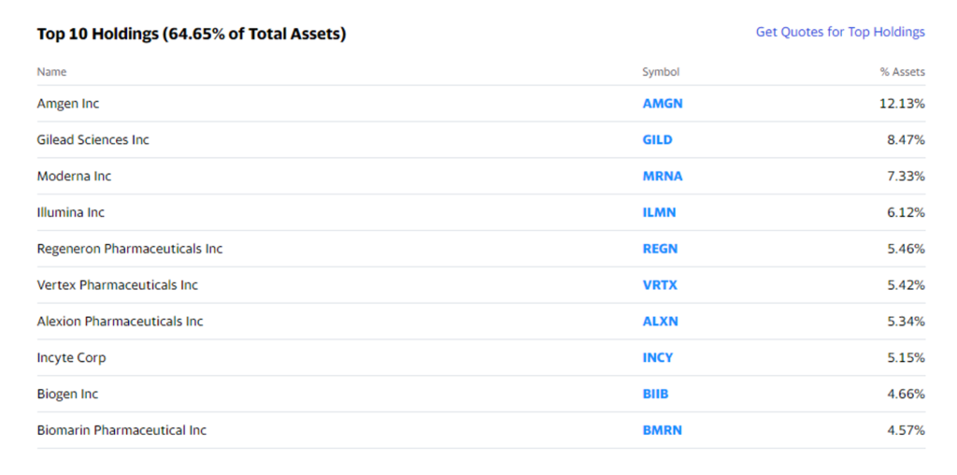Open Get Quotes for Top Holdings link
957x475 pixels.
(x=840, y=32)
